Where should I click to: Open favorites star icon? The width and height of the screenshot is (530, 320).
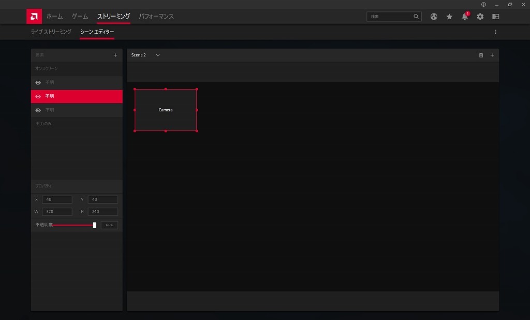click(x=449, y=17)
